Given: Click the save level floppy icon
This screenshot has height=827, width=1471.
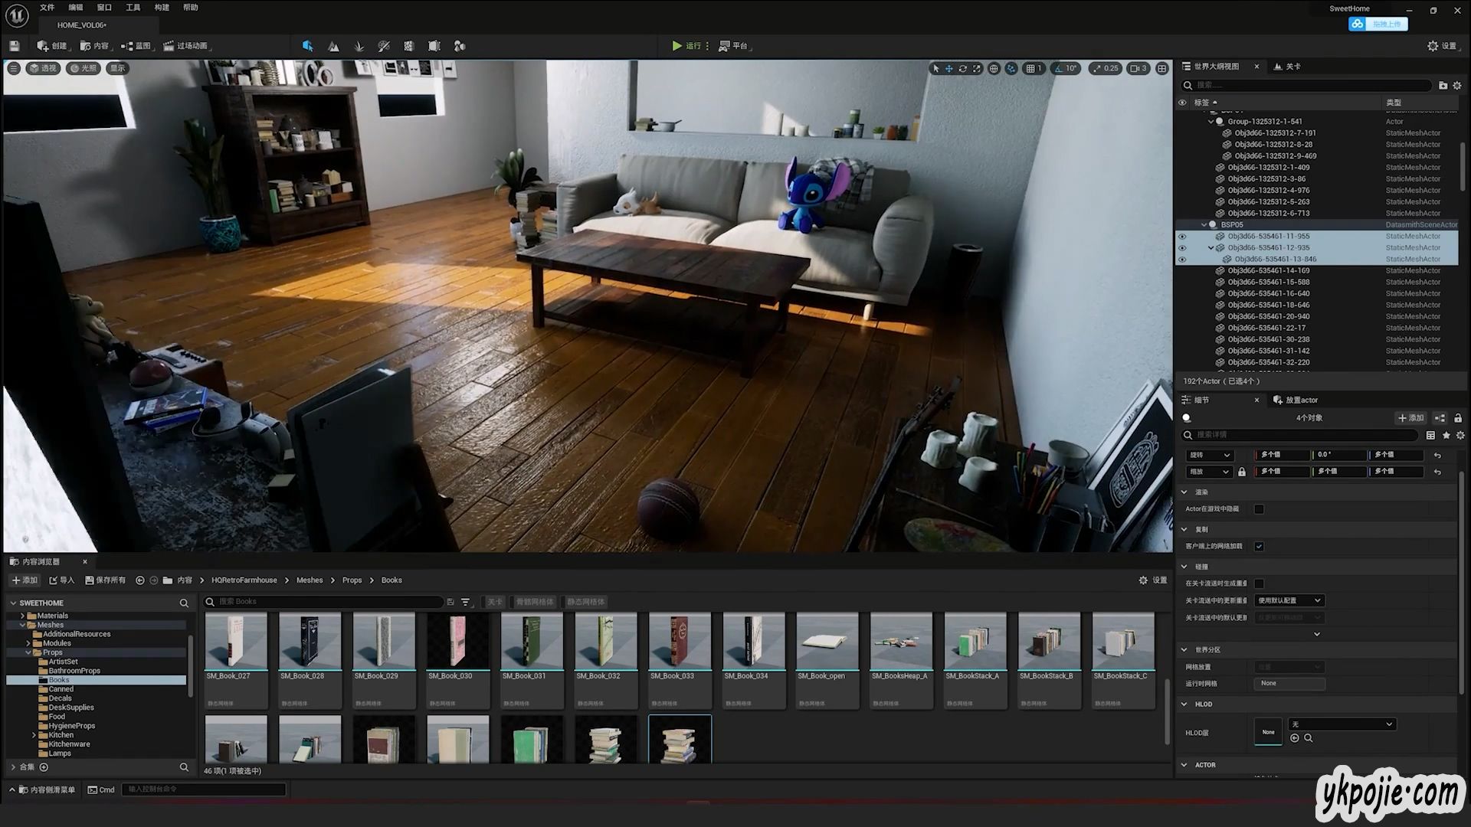Looking at the screenshot, I should point(15,46).
